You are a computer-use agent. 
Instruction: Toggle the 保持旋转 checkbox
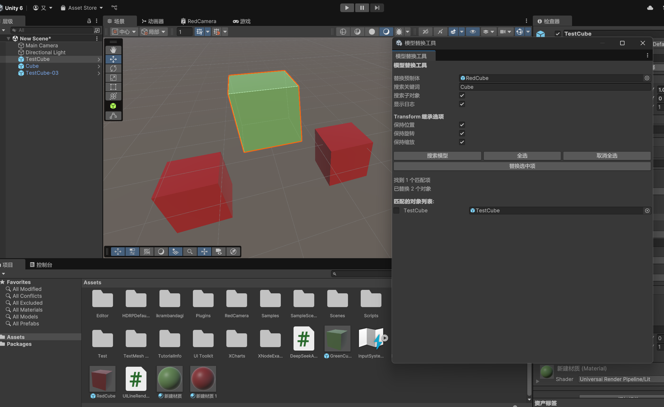[x=462, y=134]
